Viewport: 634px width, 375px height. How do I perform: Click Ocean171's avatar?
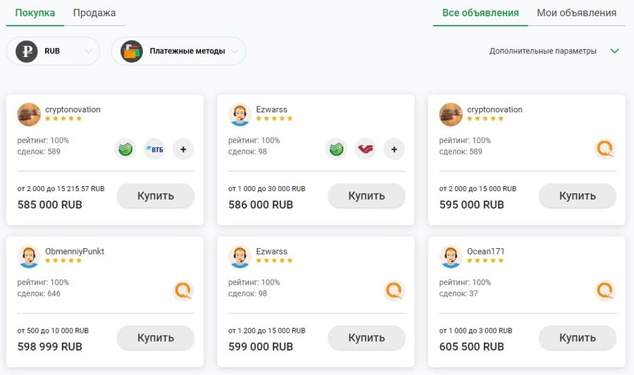click(452, 257)
